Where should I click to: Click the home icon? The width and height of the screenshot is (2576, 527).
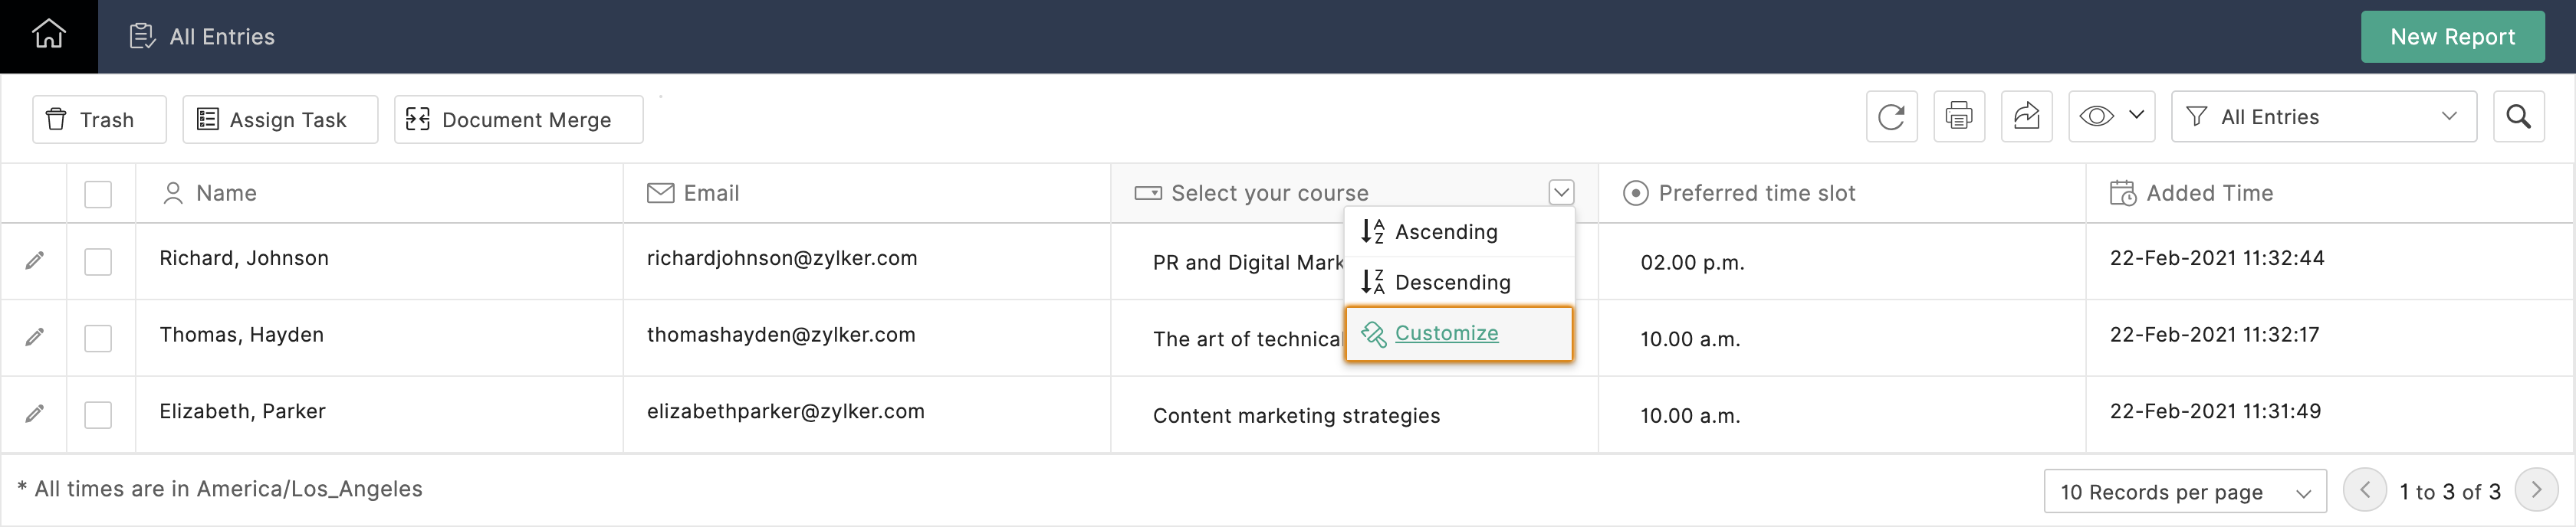tap(48, 35)
